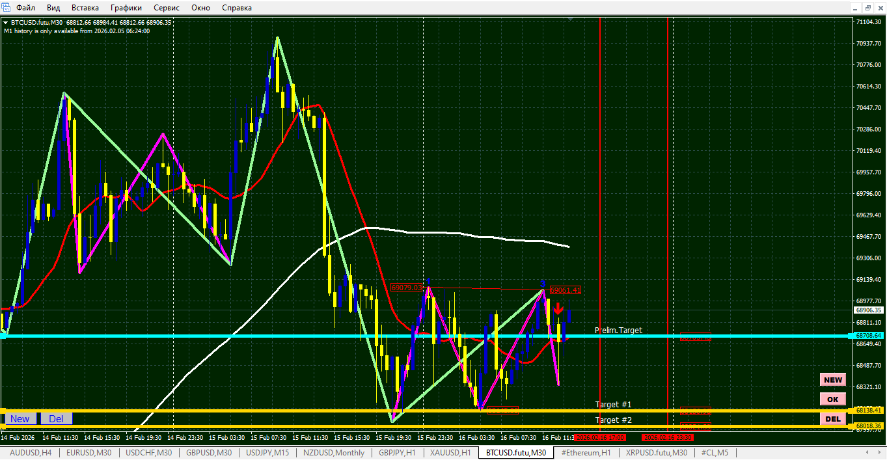
Task: Click the pink DEL button
Action: coord(833,419)
